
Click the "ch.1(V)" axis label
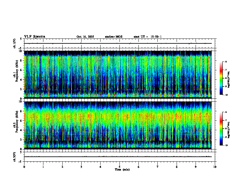14,43
